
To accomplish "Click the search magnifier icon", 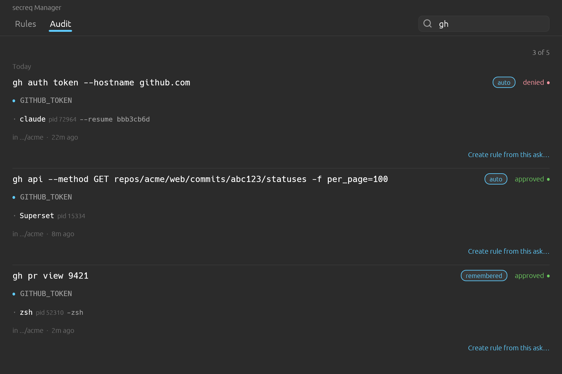I will (x=427, y=24).
